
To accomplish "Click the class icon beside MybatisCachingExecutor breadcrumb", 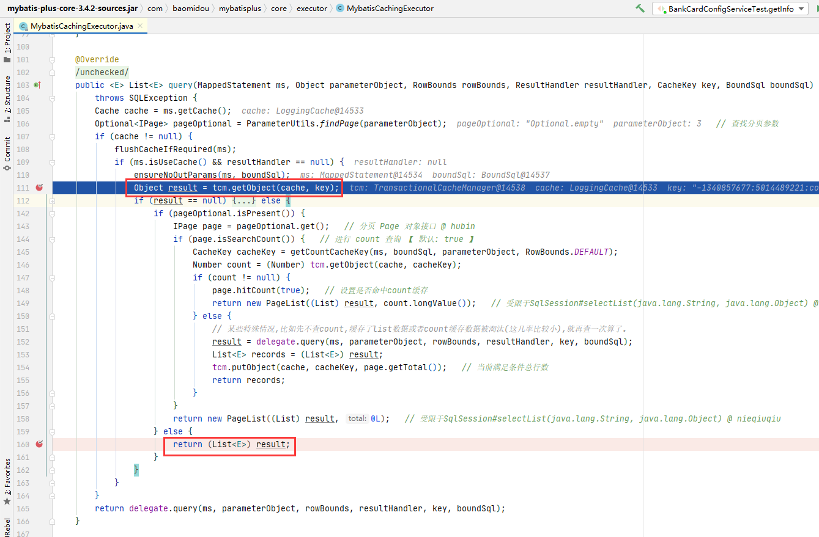I will 340,9.
